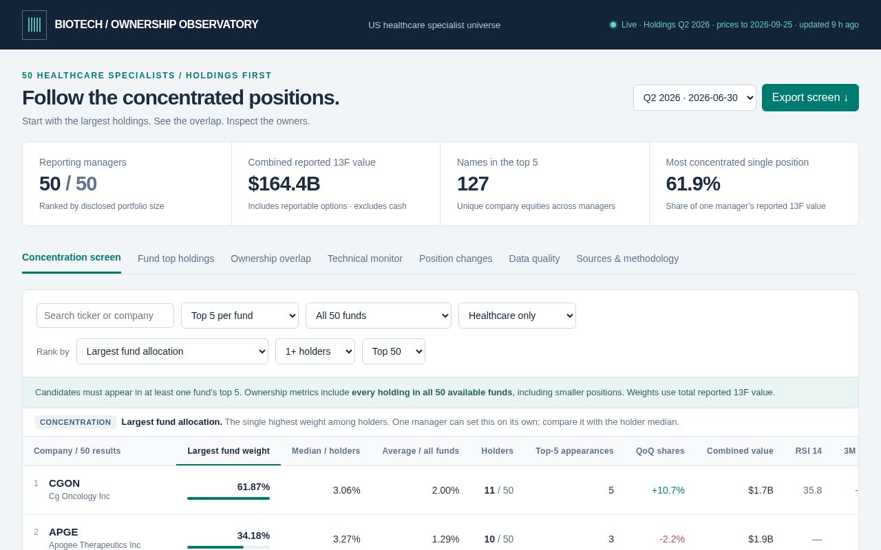Sort by QoQ shares column
The width and height of the screenshot is (881, 550).
pos(660,451)
